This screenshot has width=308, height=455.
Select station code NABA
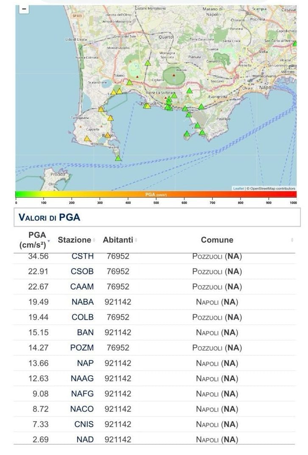[x=83, y=302]
